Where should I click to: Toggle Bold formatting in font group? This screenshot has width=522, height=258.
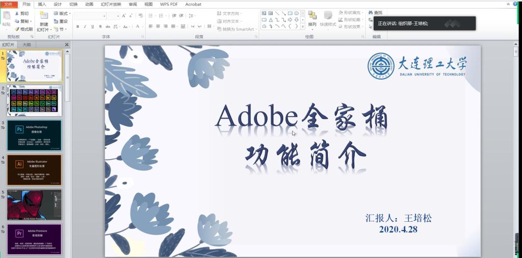[x=77, y=27]
